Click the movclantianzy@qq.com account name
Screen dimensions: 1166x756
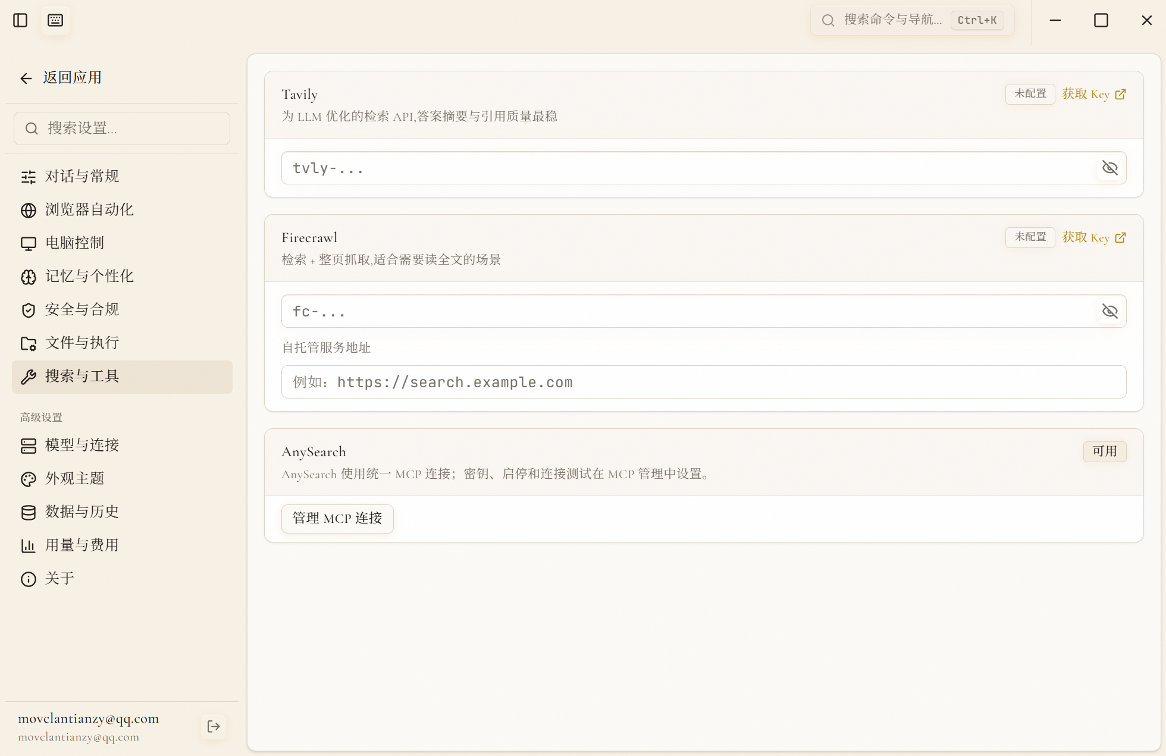89,719
